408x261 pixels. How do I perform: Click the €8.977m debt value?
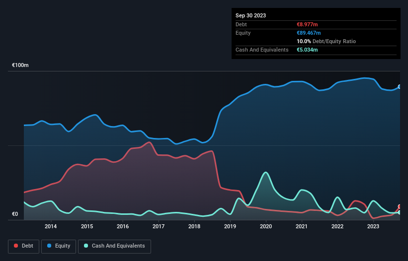pos(307,24)
